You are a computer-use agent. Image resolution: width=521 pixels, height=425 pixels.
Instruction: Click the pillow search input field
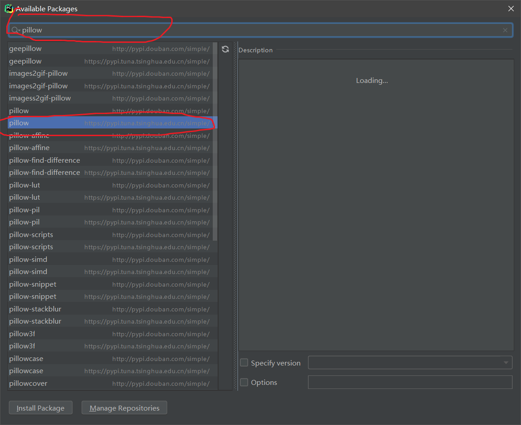point(260,30)
